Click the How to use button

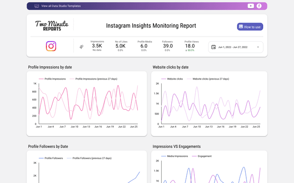point(250,27)
